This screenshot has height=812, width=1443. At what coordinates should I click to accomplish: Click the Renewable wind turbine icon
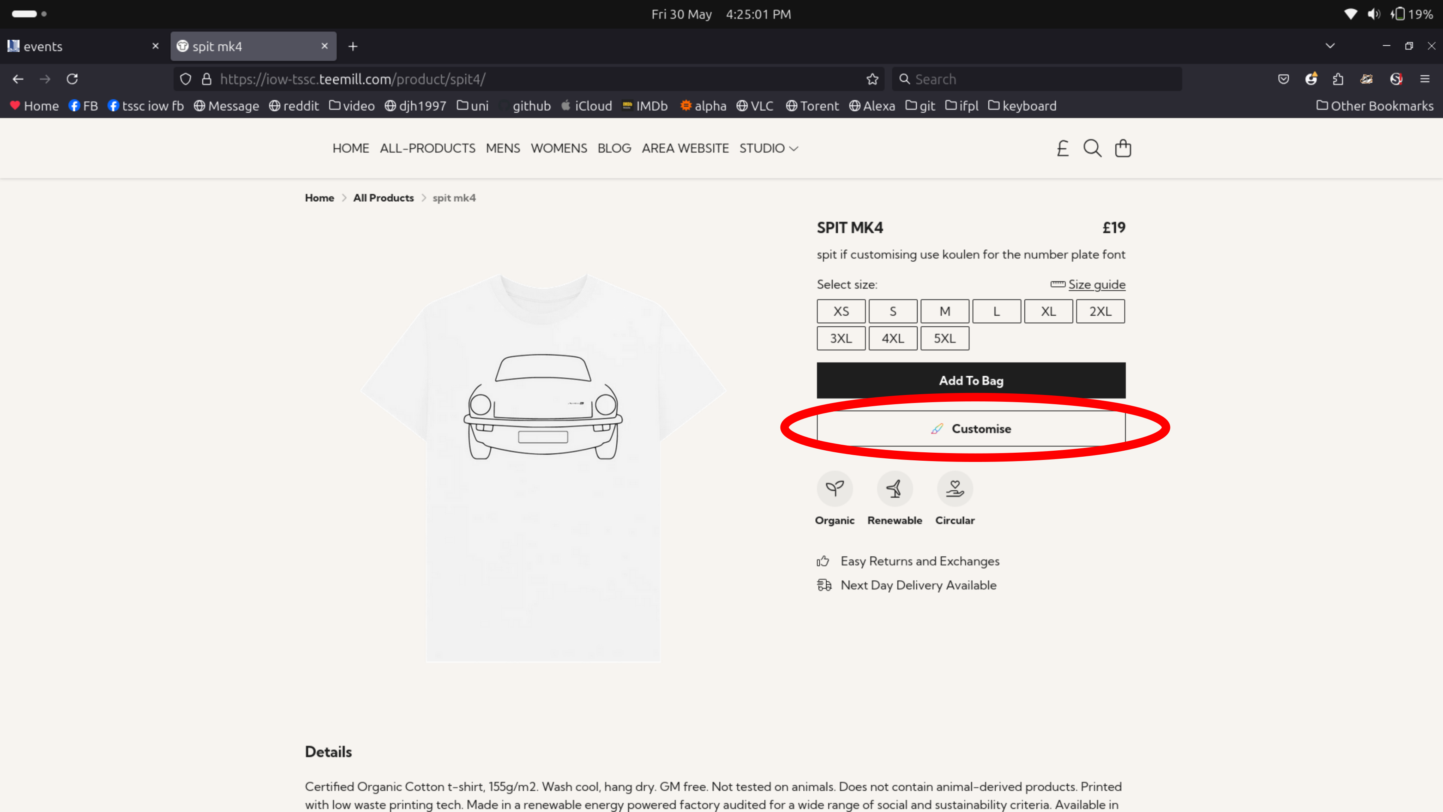coord(895,489)
